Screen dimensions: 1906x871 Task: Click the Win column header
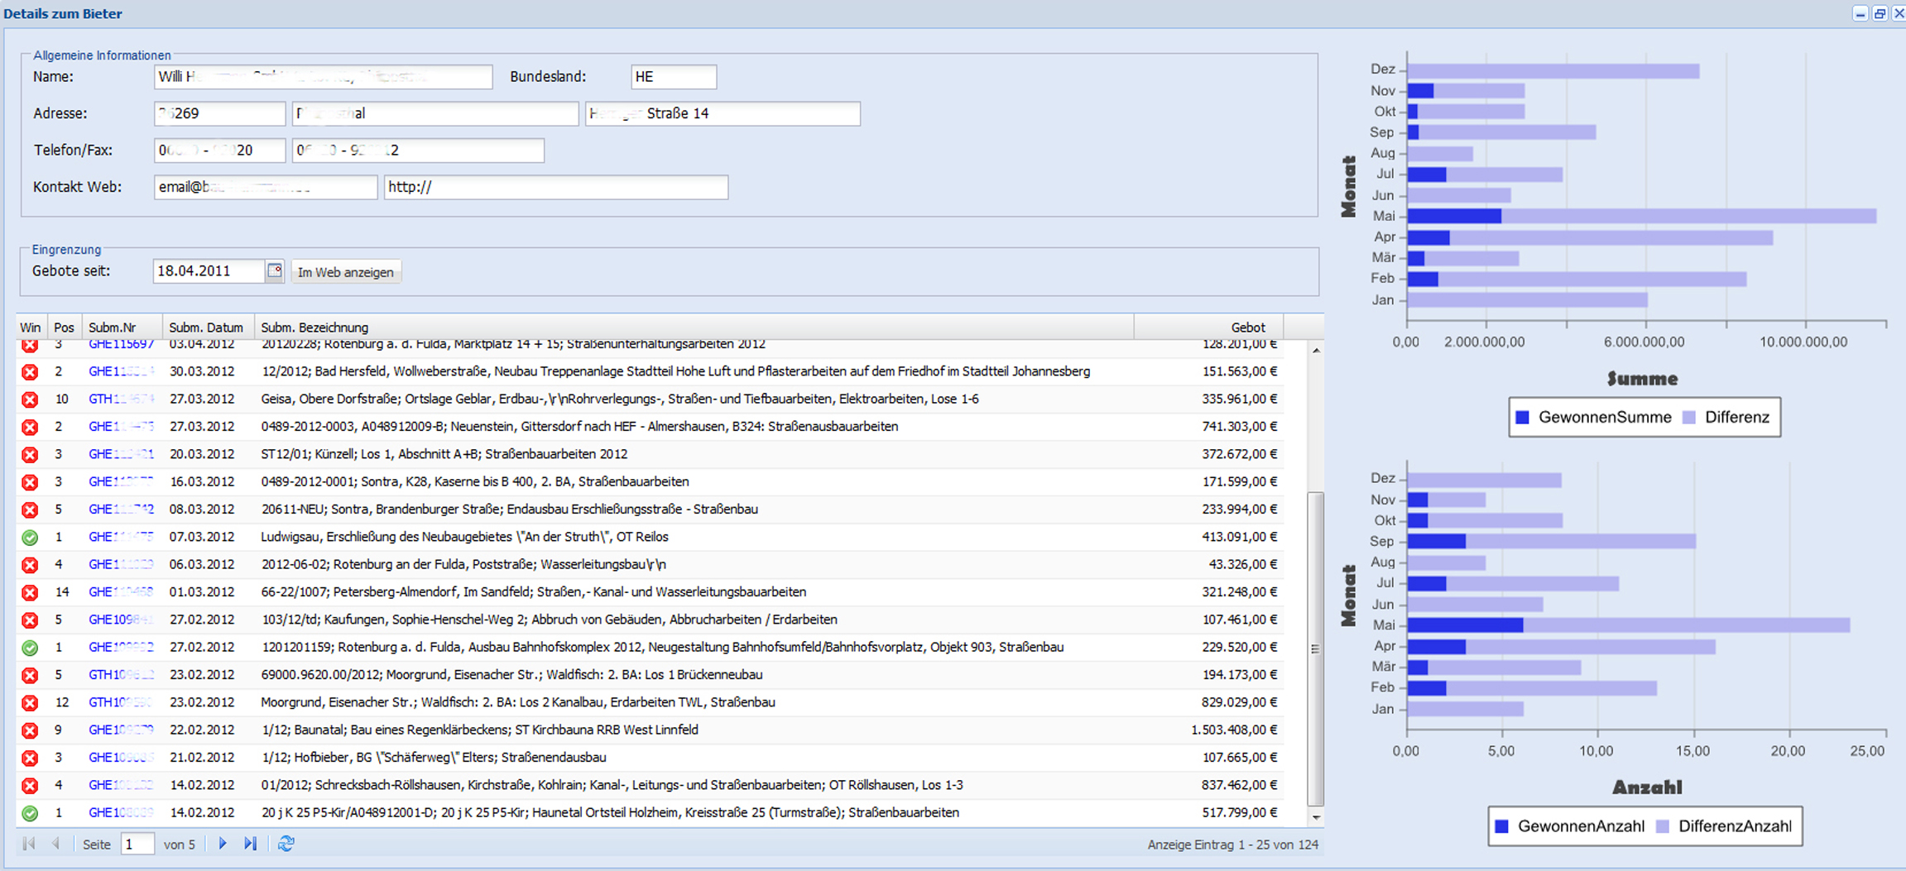pos(31,328)
